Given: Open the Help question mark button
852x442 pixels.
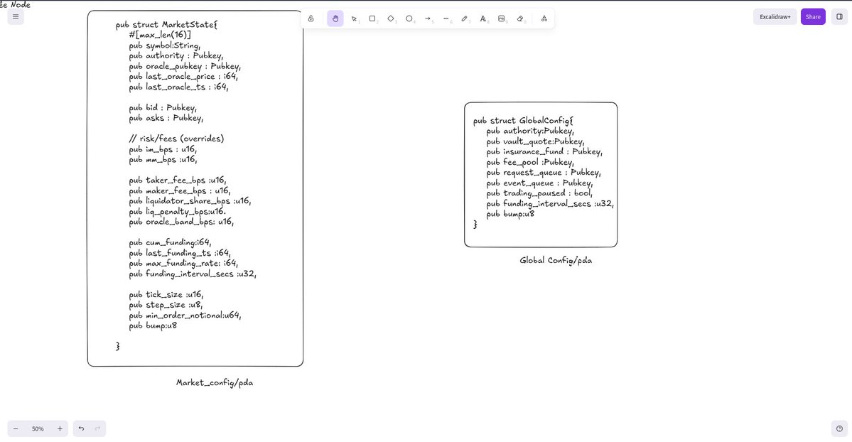Looking at the screenshot, I should pyautogui.click(x=839, y=428).
